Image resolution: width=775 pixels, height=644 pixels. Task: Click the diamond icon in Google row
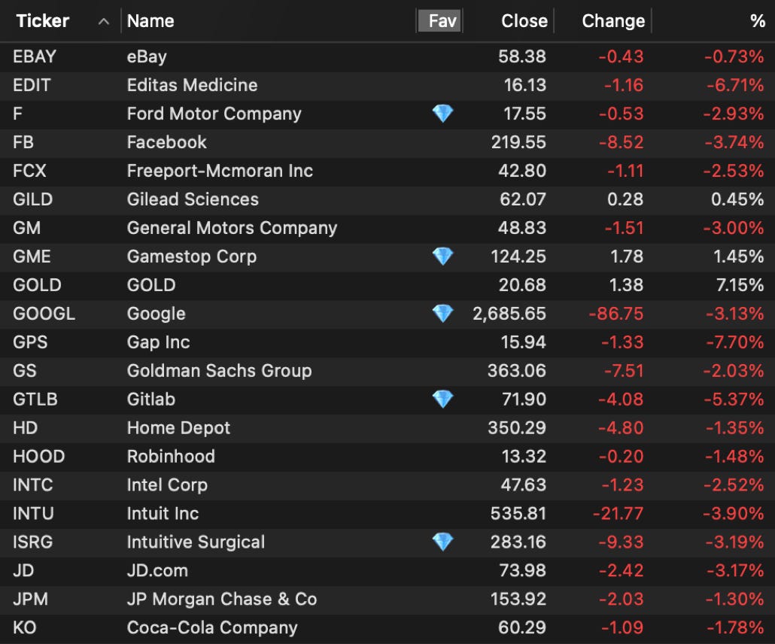[x=442, y=314]
